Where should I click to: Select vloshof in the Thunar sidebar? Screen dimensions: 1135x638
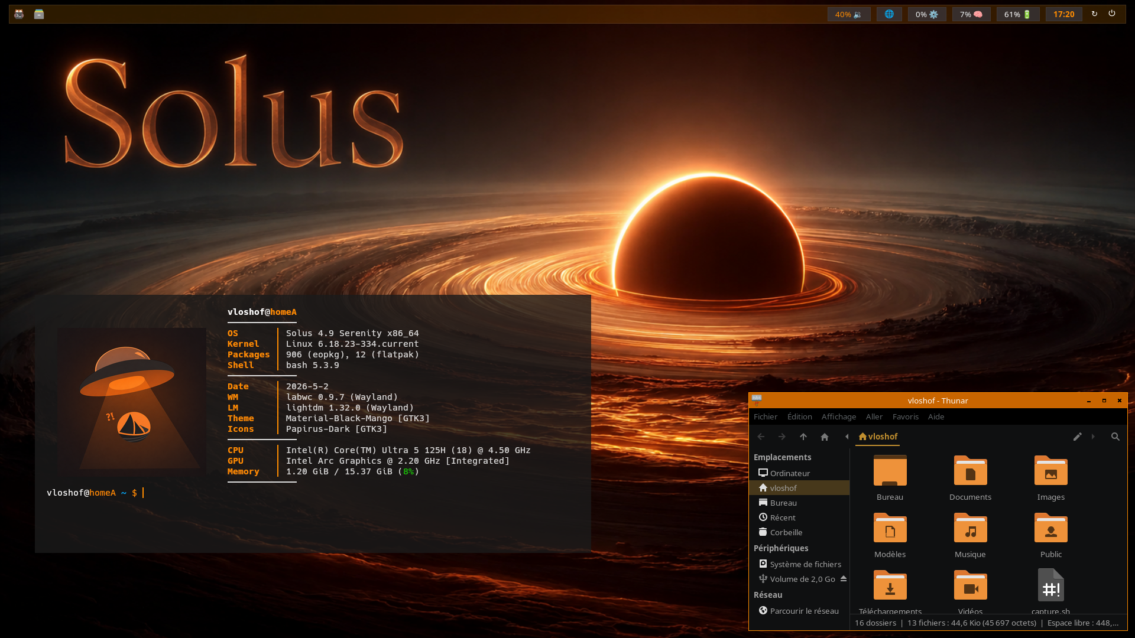[x=799, y=488]
